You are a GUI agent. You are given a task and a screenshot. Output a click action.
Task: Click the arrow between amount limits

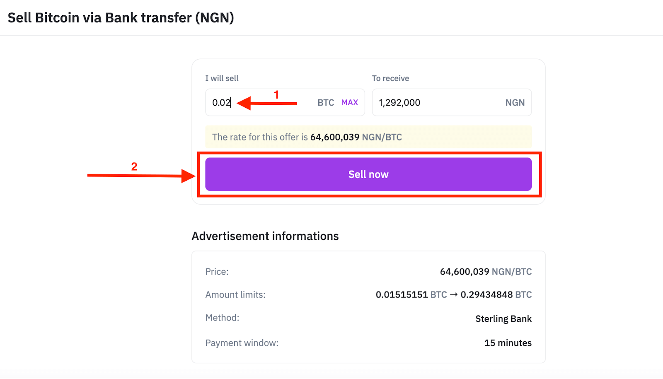coord(454,295)
